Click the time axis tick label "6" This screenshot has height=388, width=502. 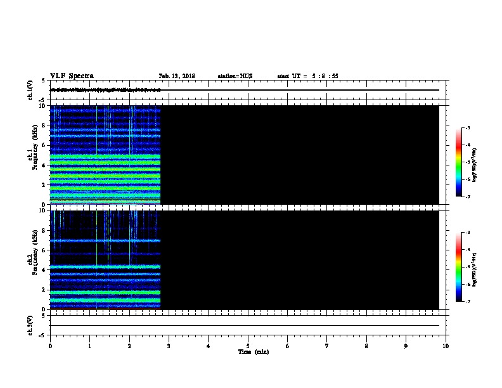click(x=287, y=346)
